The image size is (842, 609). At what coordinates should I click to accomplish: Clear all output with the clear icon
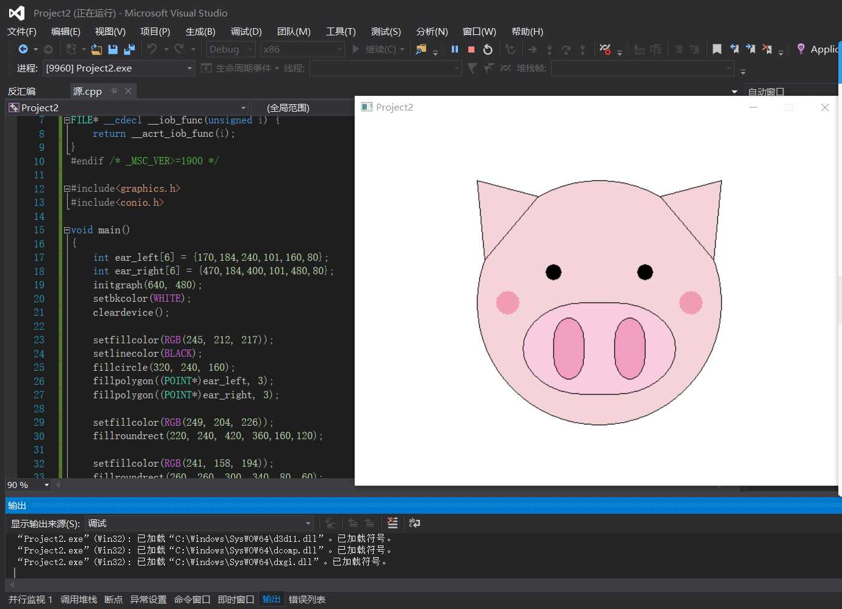tap(393, 523)
